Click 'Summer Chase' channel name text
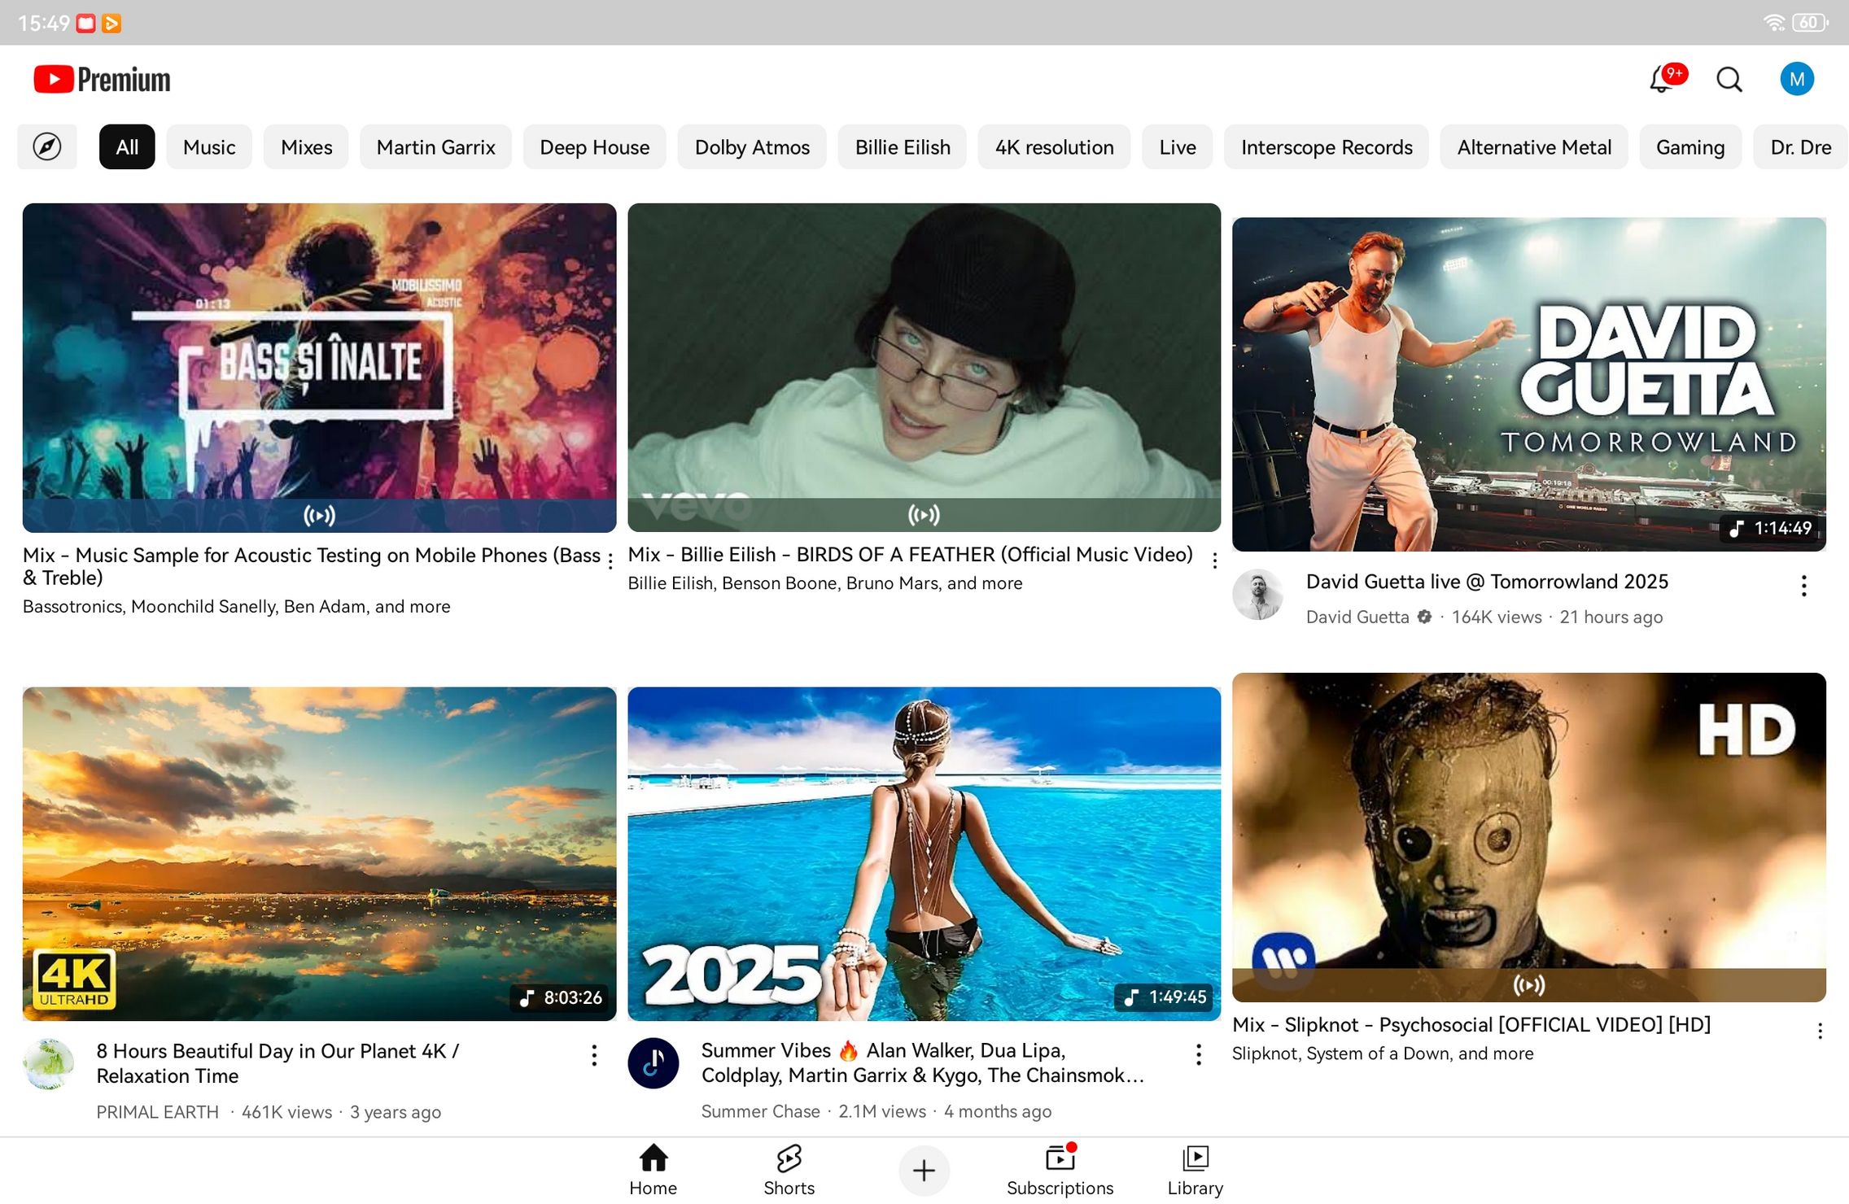The width and height of the screenshot is (1849, 1204). tap(760, 1111)
